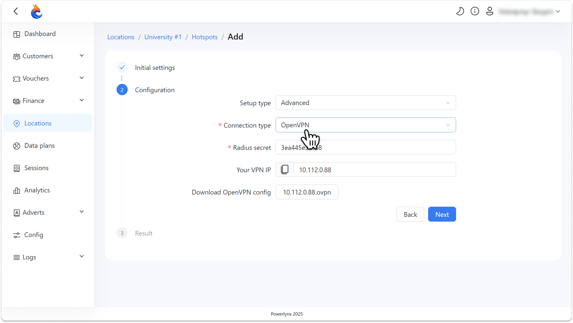Click the University #1 breadcrumb link
This screenshot has height=323, width=573.
point(163,37)
